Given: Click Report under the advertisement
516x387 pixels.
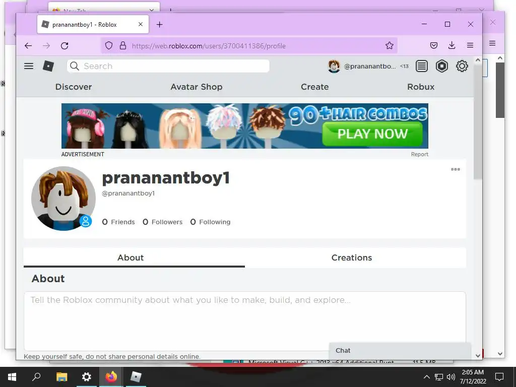Looking at the screenshot, I should pyautogui.click(x=420, y=154).
